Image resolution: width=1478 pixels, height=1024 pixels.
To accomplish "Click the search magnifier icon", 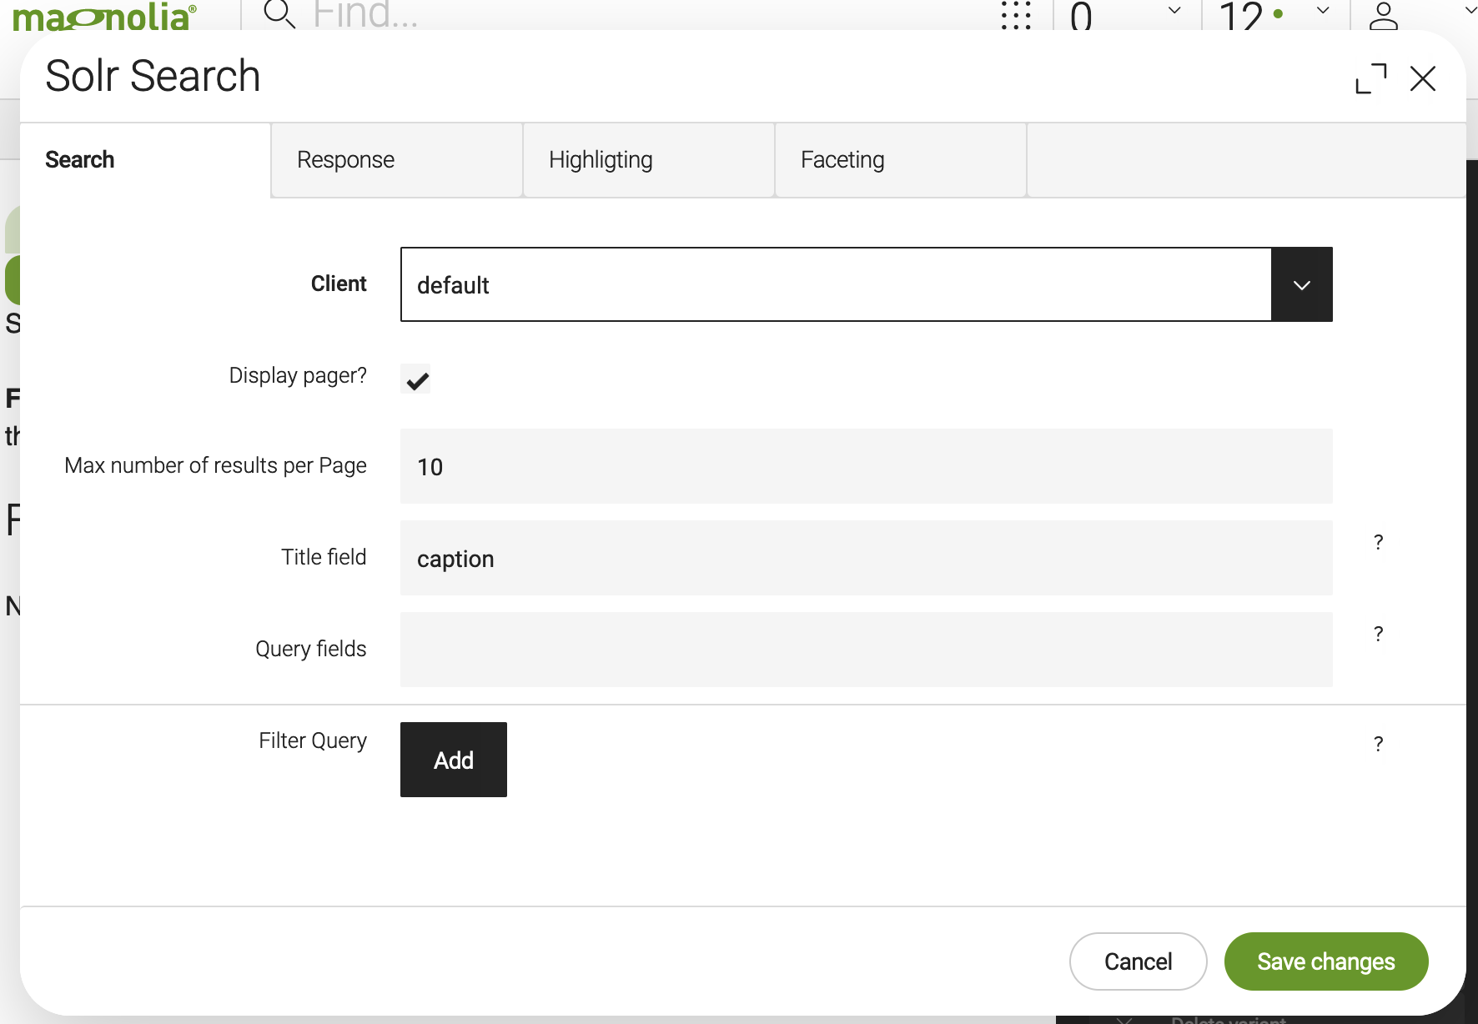I will (279, 14).
